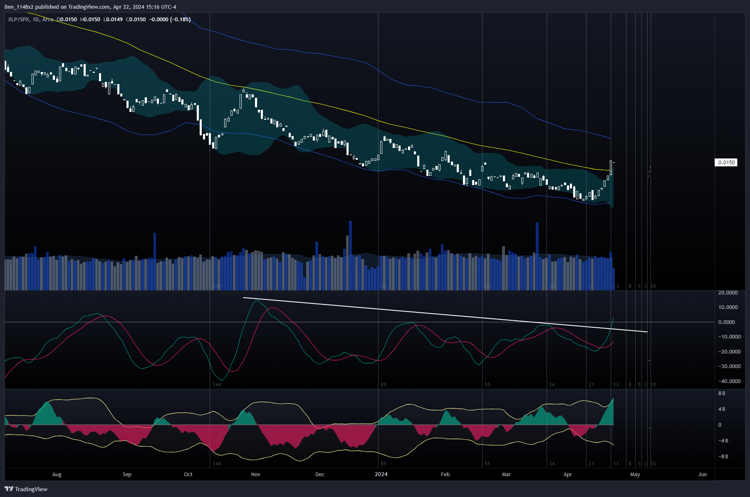This screenshot has height=497, width=750.
Task: Click the Apr label on the time axis
Action: (x=568, y=475)
